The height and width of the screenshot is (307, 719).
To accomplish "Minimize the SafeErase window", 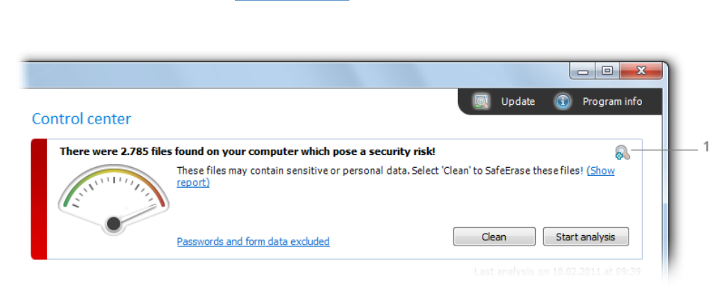I will click(x=583, y=71).
